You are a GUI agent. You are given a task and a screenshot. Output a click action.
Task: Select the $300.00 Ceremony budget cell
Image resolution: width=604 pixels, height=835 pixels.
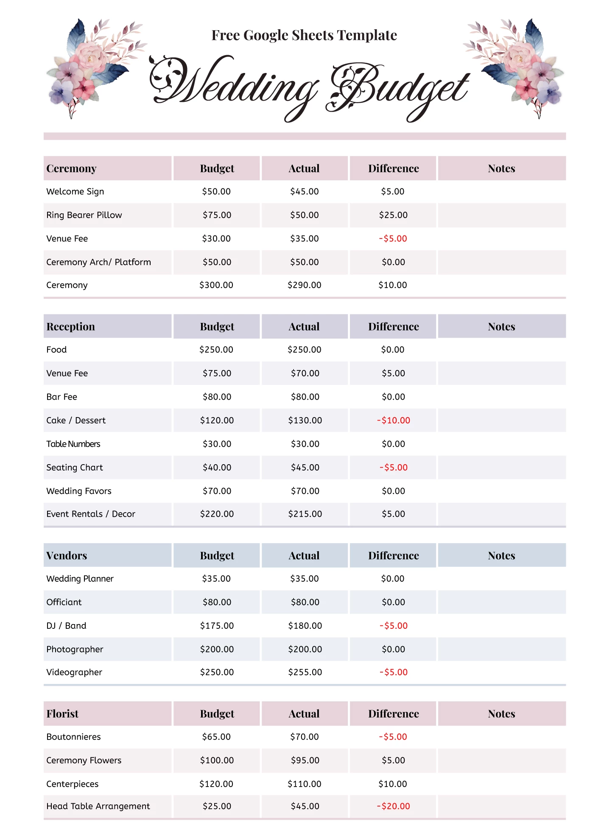pos(216,285)
